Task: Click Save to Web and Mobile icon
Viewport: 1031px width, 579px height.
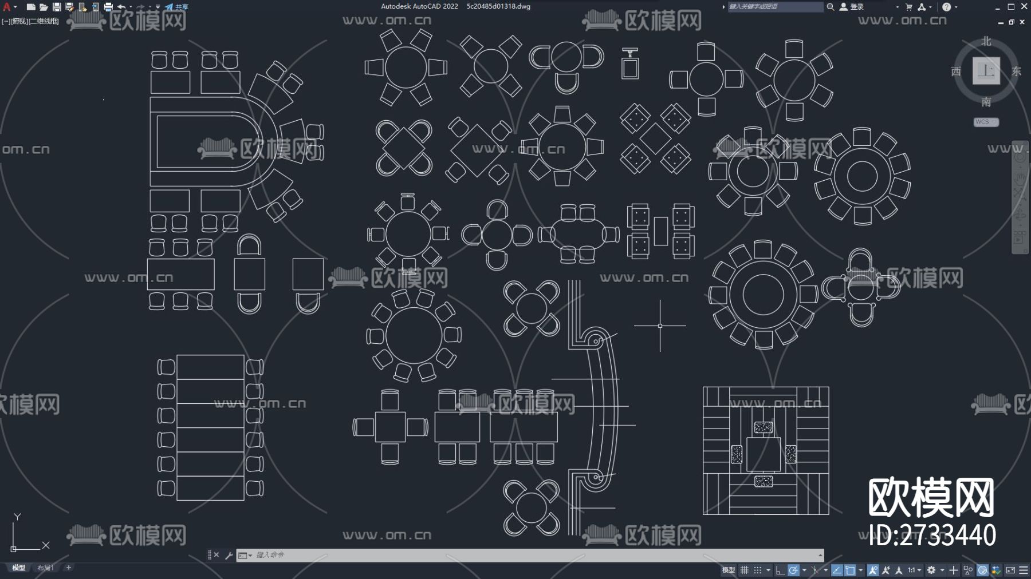Action: (x=95, y=7)
